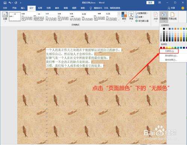The image size is (187, 145).
Task: Pick the dark red standard color swatch
Action: tap(161, 48)
